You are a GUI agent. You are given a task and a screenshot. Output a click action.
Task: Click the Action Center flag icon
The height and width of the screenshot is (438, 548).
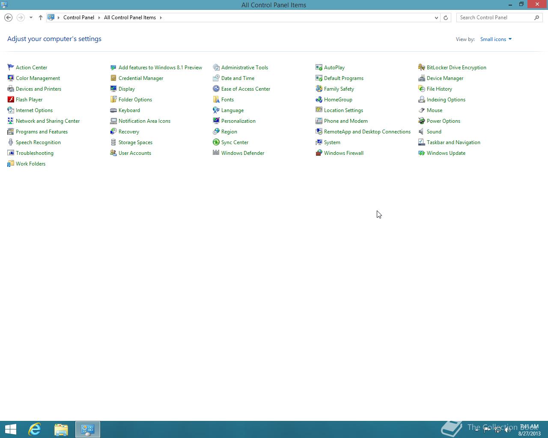point(11,68)
